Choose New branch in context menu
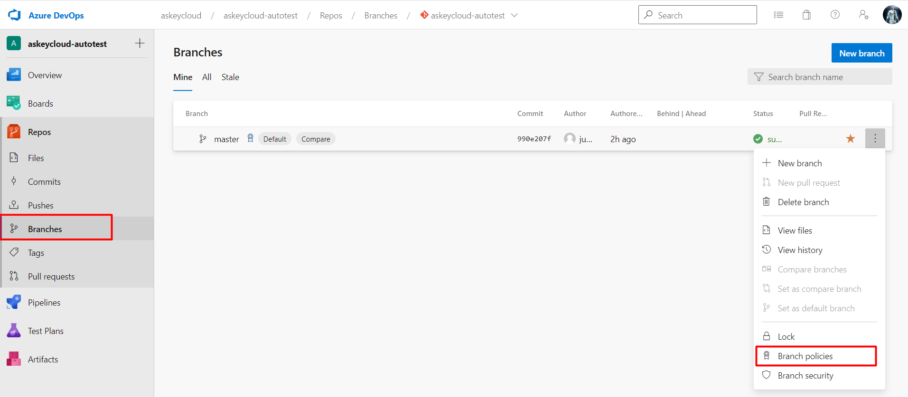The width and height of the screenshot is (908, 397). tap(819, 163)
